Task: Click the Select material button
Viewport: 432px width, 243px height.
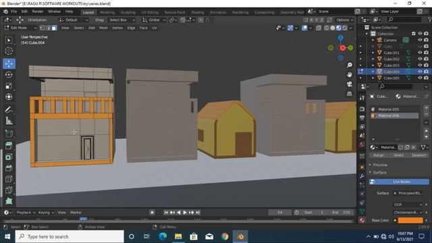Action: [398, 155]
